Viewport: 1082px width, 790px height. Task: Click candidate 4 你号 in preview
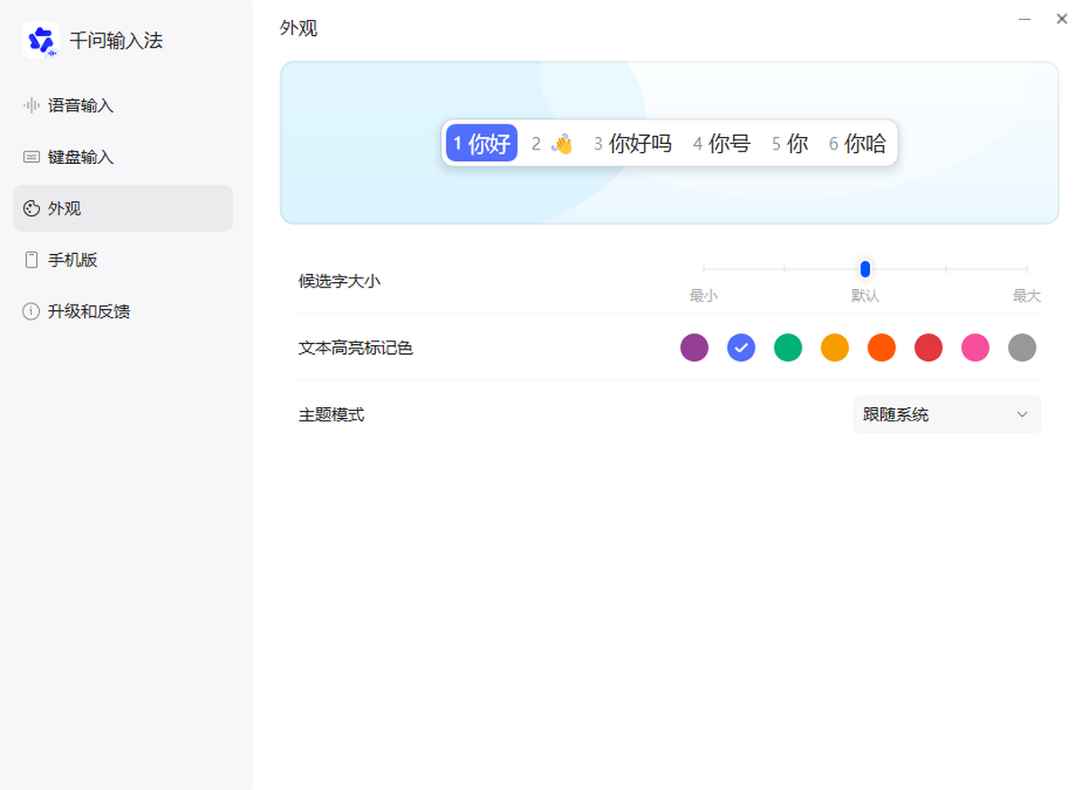click(721, 143)
